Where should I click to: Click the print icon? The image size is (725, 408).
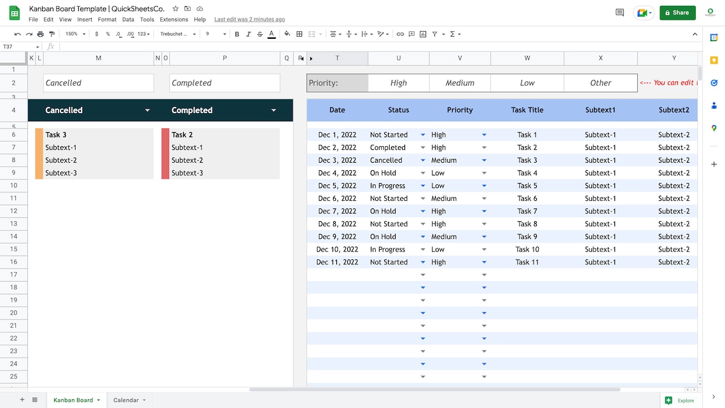tap(41, 34)
